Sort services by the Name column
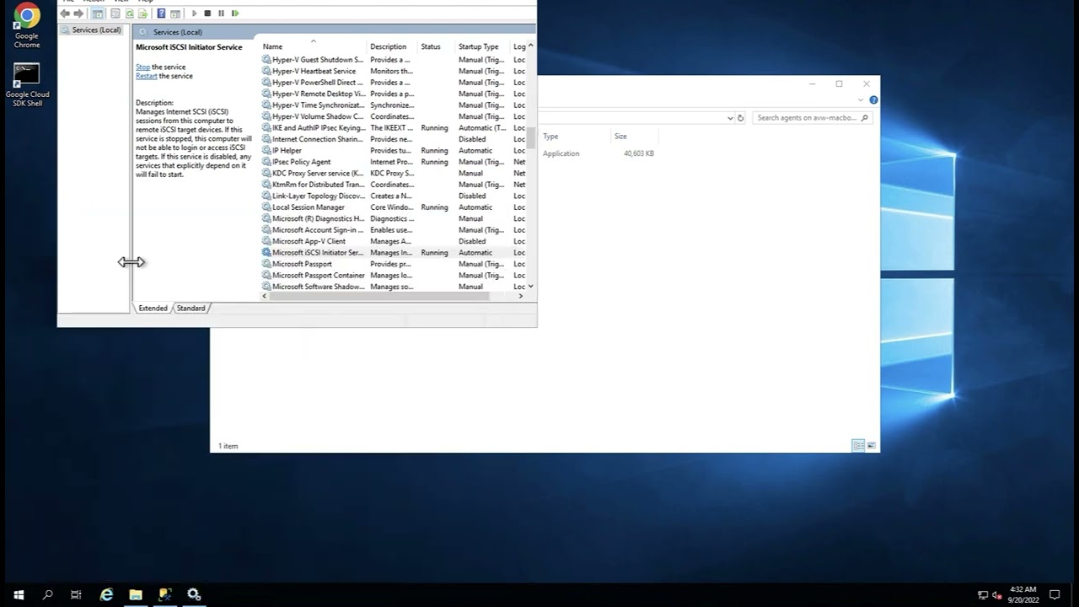This screenshot has height=607, width=1079. coord(314,46)
